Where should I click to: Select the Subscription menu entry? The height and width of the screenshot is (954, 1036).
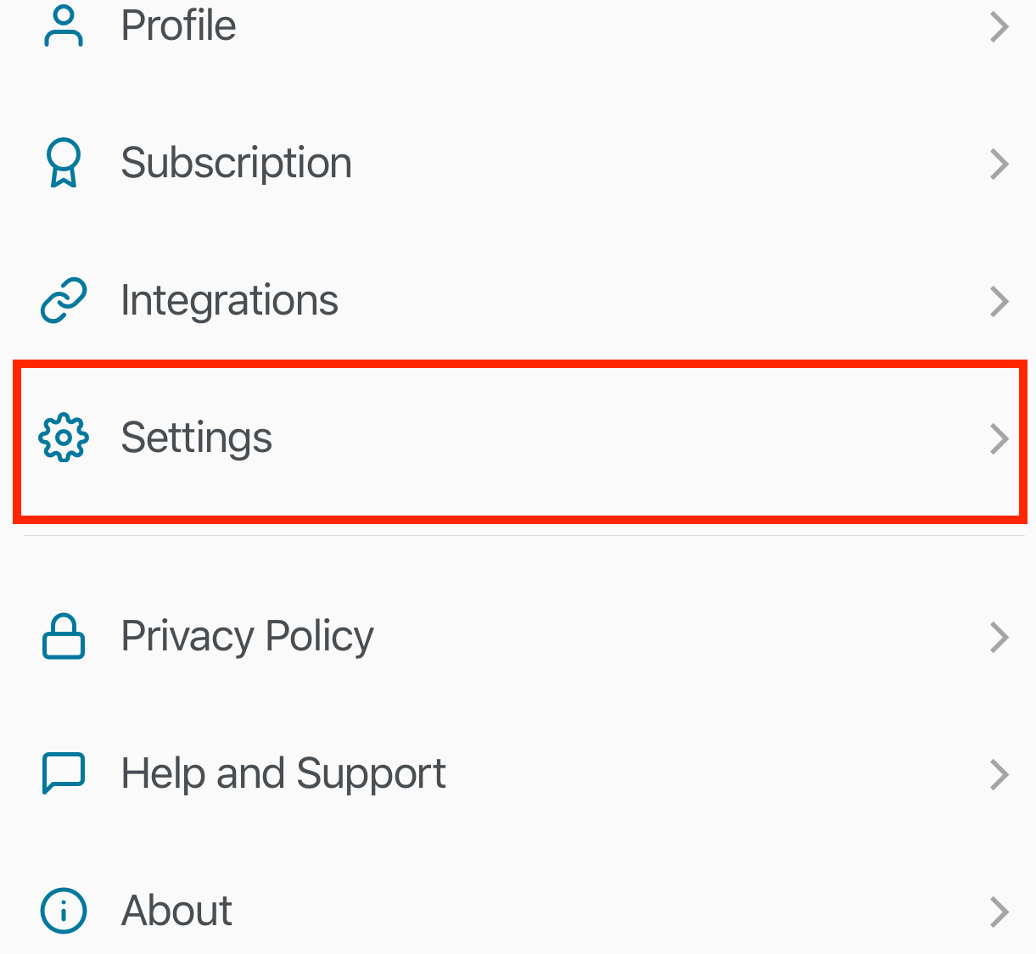pyautogui.click(x=236, y=163)
